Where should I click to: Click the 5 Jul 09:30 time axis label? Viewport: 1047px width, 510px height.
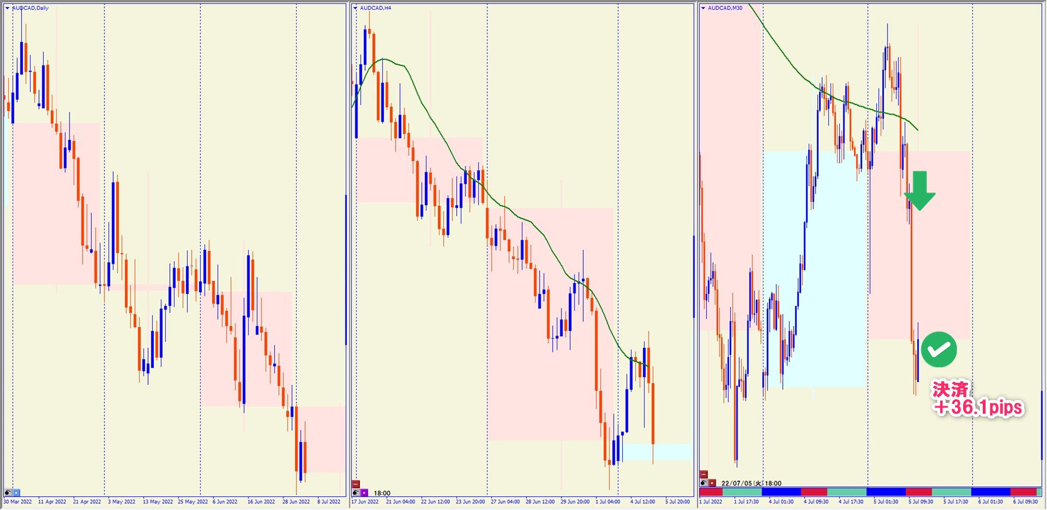point(921,502)
